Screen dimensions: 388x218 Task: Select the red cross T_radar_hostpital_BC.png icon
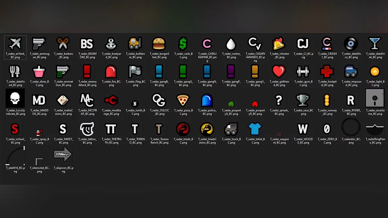[327, 72]
